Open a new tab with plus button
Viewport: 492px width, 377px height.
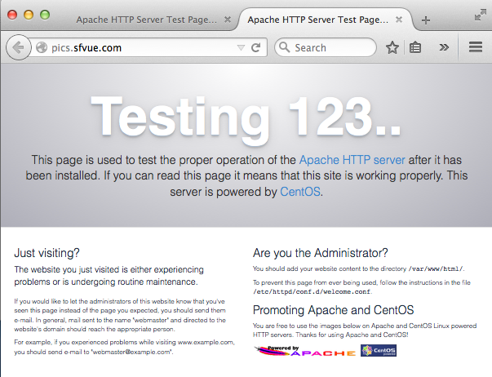(x=426, y=20)
